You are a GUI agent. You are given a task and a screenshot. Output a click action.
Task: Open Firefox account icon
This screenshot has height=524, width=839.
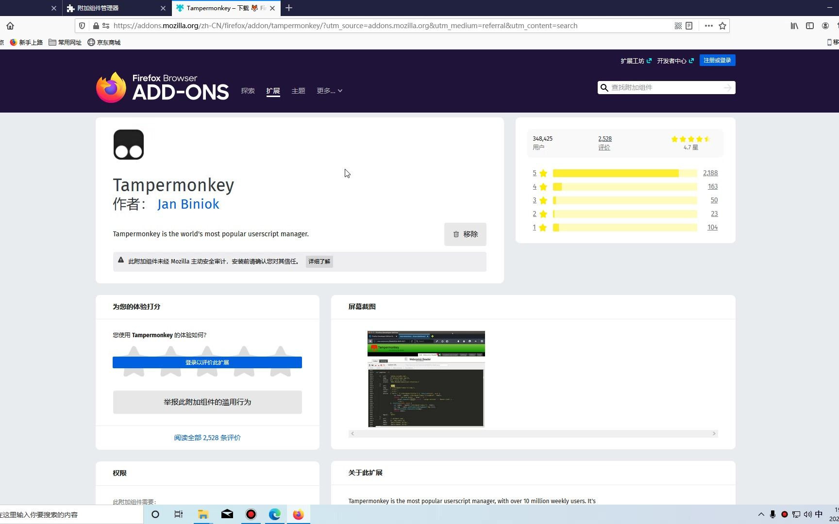(825, 26)
